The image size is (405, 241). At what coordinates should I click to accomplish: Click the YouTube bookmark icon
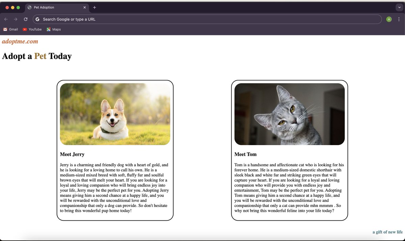click(25, 29)
